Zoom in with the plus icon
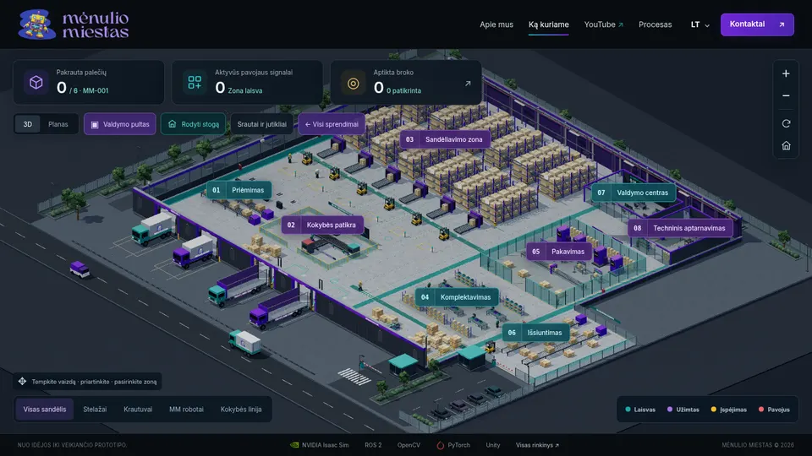 (x=786, y=73)
